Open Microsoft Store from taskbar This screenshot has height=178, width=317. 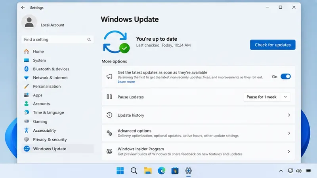tap(175, 171)
